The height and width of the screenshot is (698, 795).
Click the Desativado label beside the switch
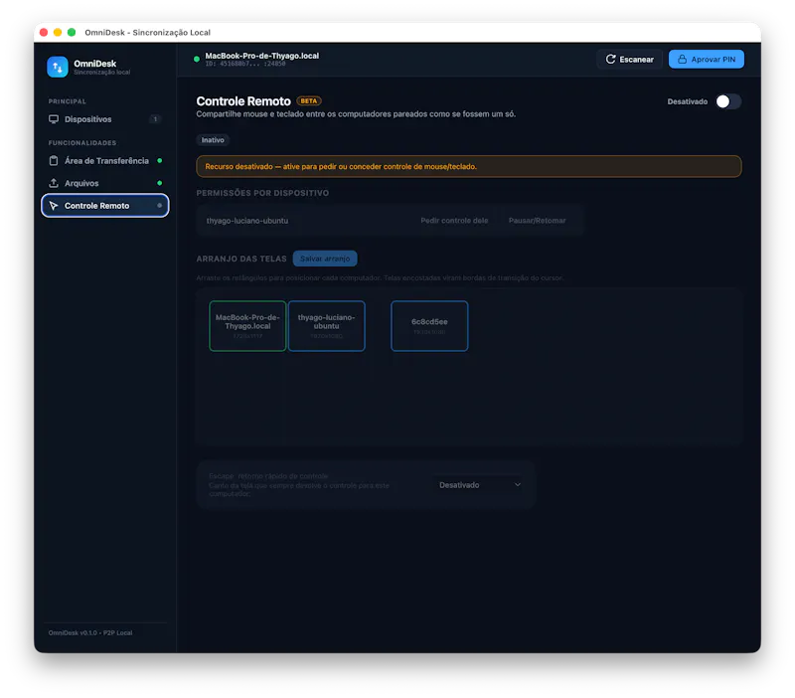point(688,101)
